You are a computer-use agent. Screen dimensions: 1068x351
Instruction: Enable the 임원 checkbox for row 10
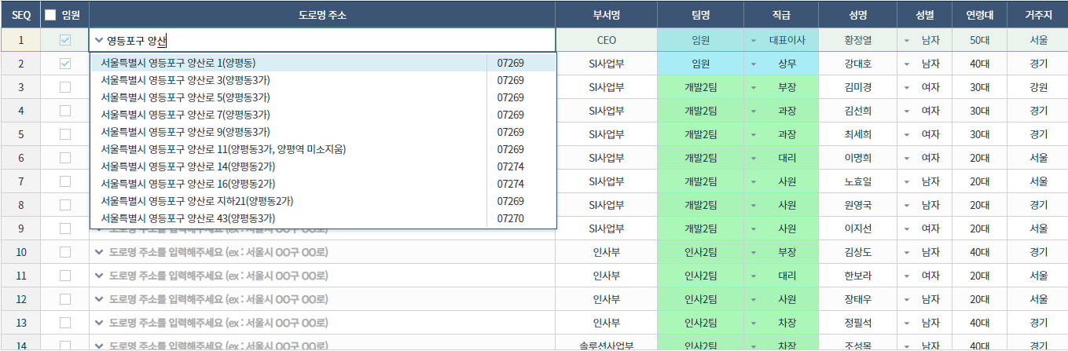(x=65, y=252)
